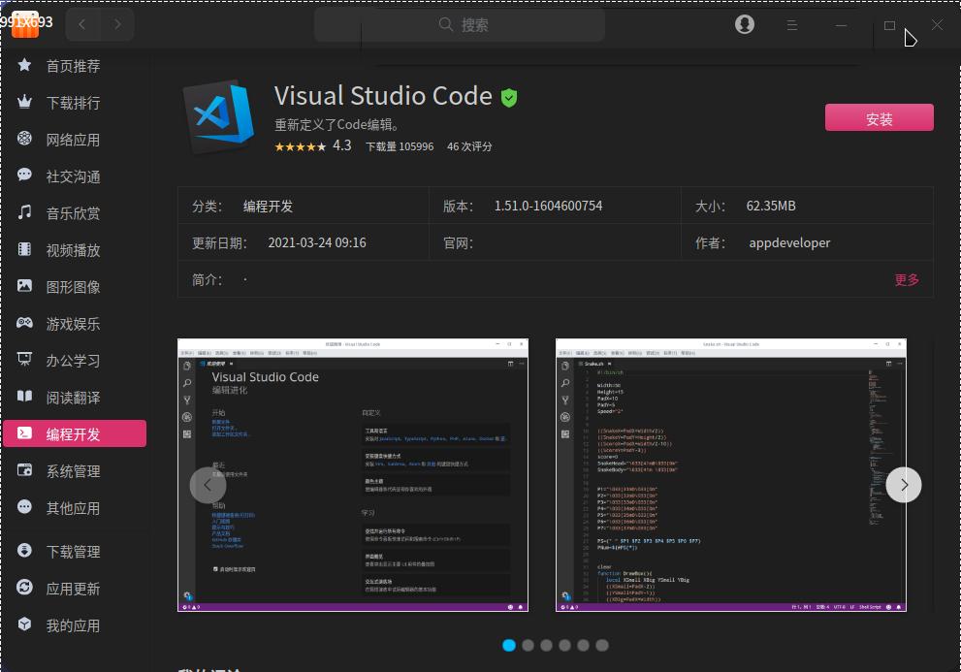Image resolution: width=961 pixels, height=672 pixels.
Task: Open the user account avatar icon
Action: point(745,25)
